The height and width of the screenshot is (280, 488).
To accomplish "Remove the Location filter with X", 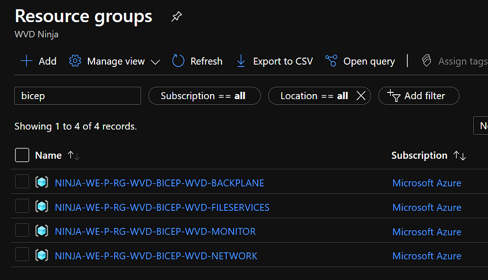I will 361,96.
